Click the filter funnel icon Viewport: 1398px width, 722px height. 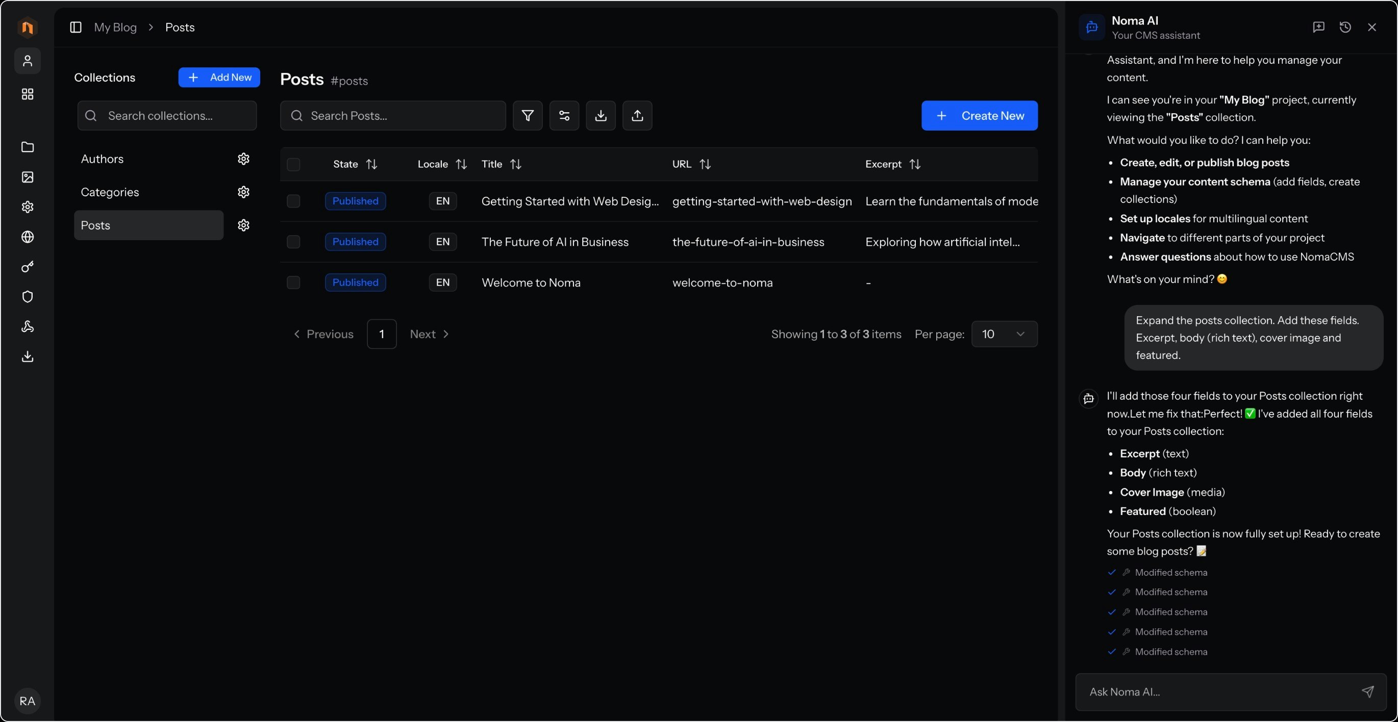pyautogui.click(x=528, y=116)
